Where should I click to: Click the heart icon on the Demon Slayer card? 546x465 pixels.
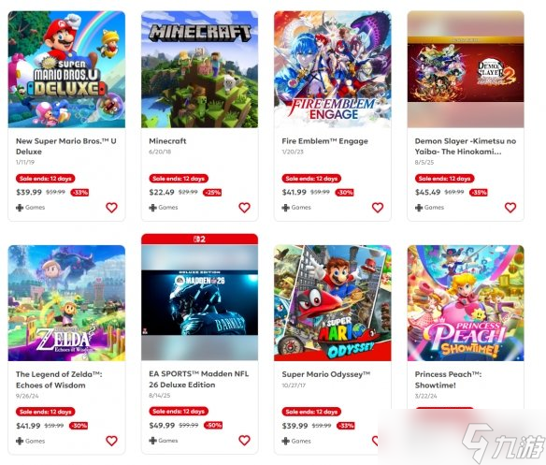(510, 208)
